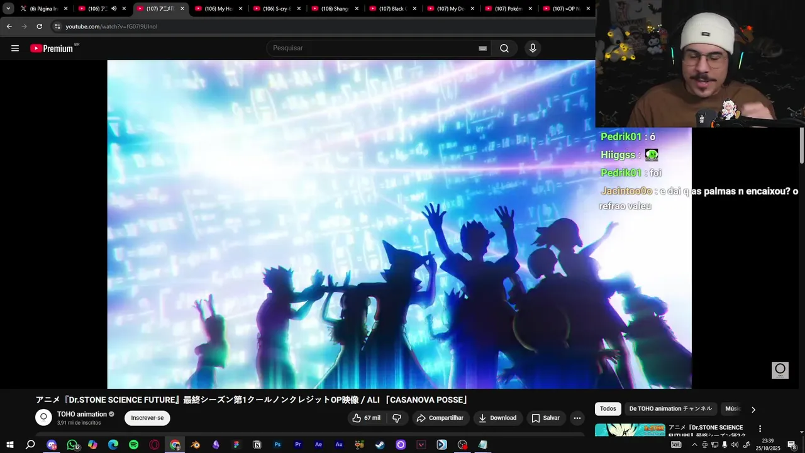Screen dimensions: 805x453
Task: Switch to the (107) My Dress tab
Action: (450, 9)
